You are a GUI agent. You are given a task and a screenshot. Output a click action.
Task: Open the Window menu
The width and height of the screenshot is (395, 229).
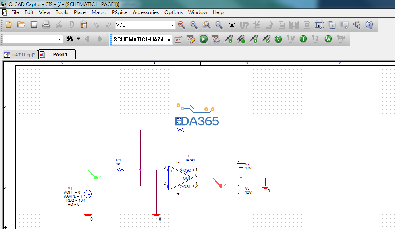pyautogui.click(x=198, y=12)
